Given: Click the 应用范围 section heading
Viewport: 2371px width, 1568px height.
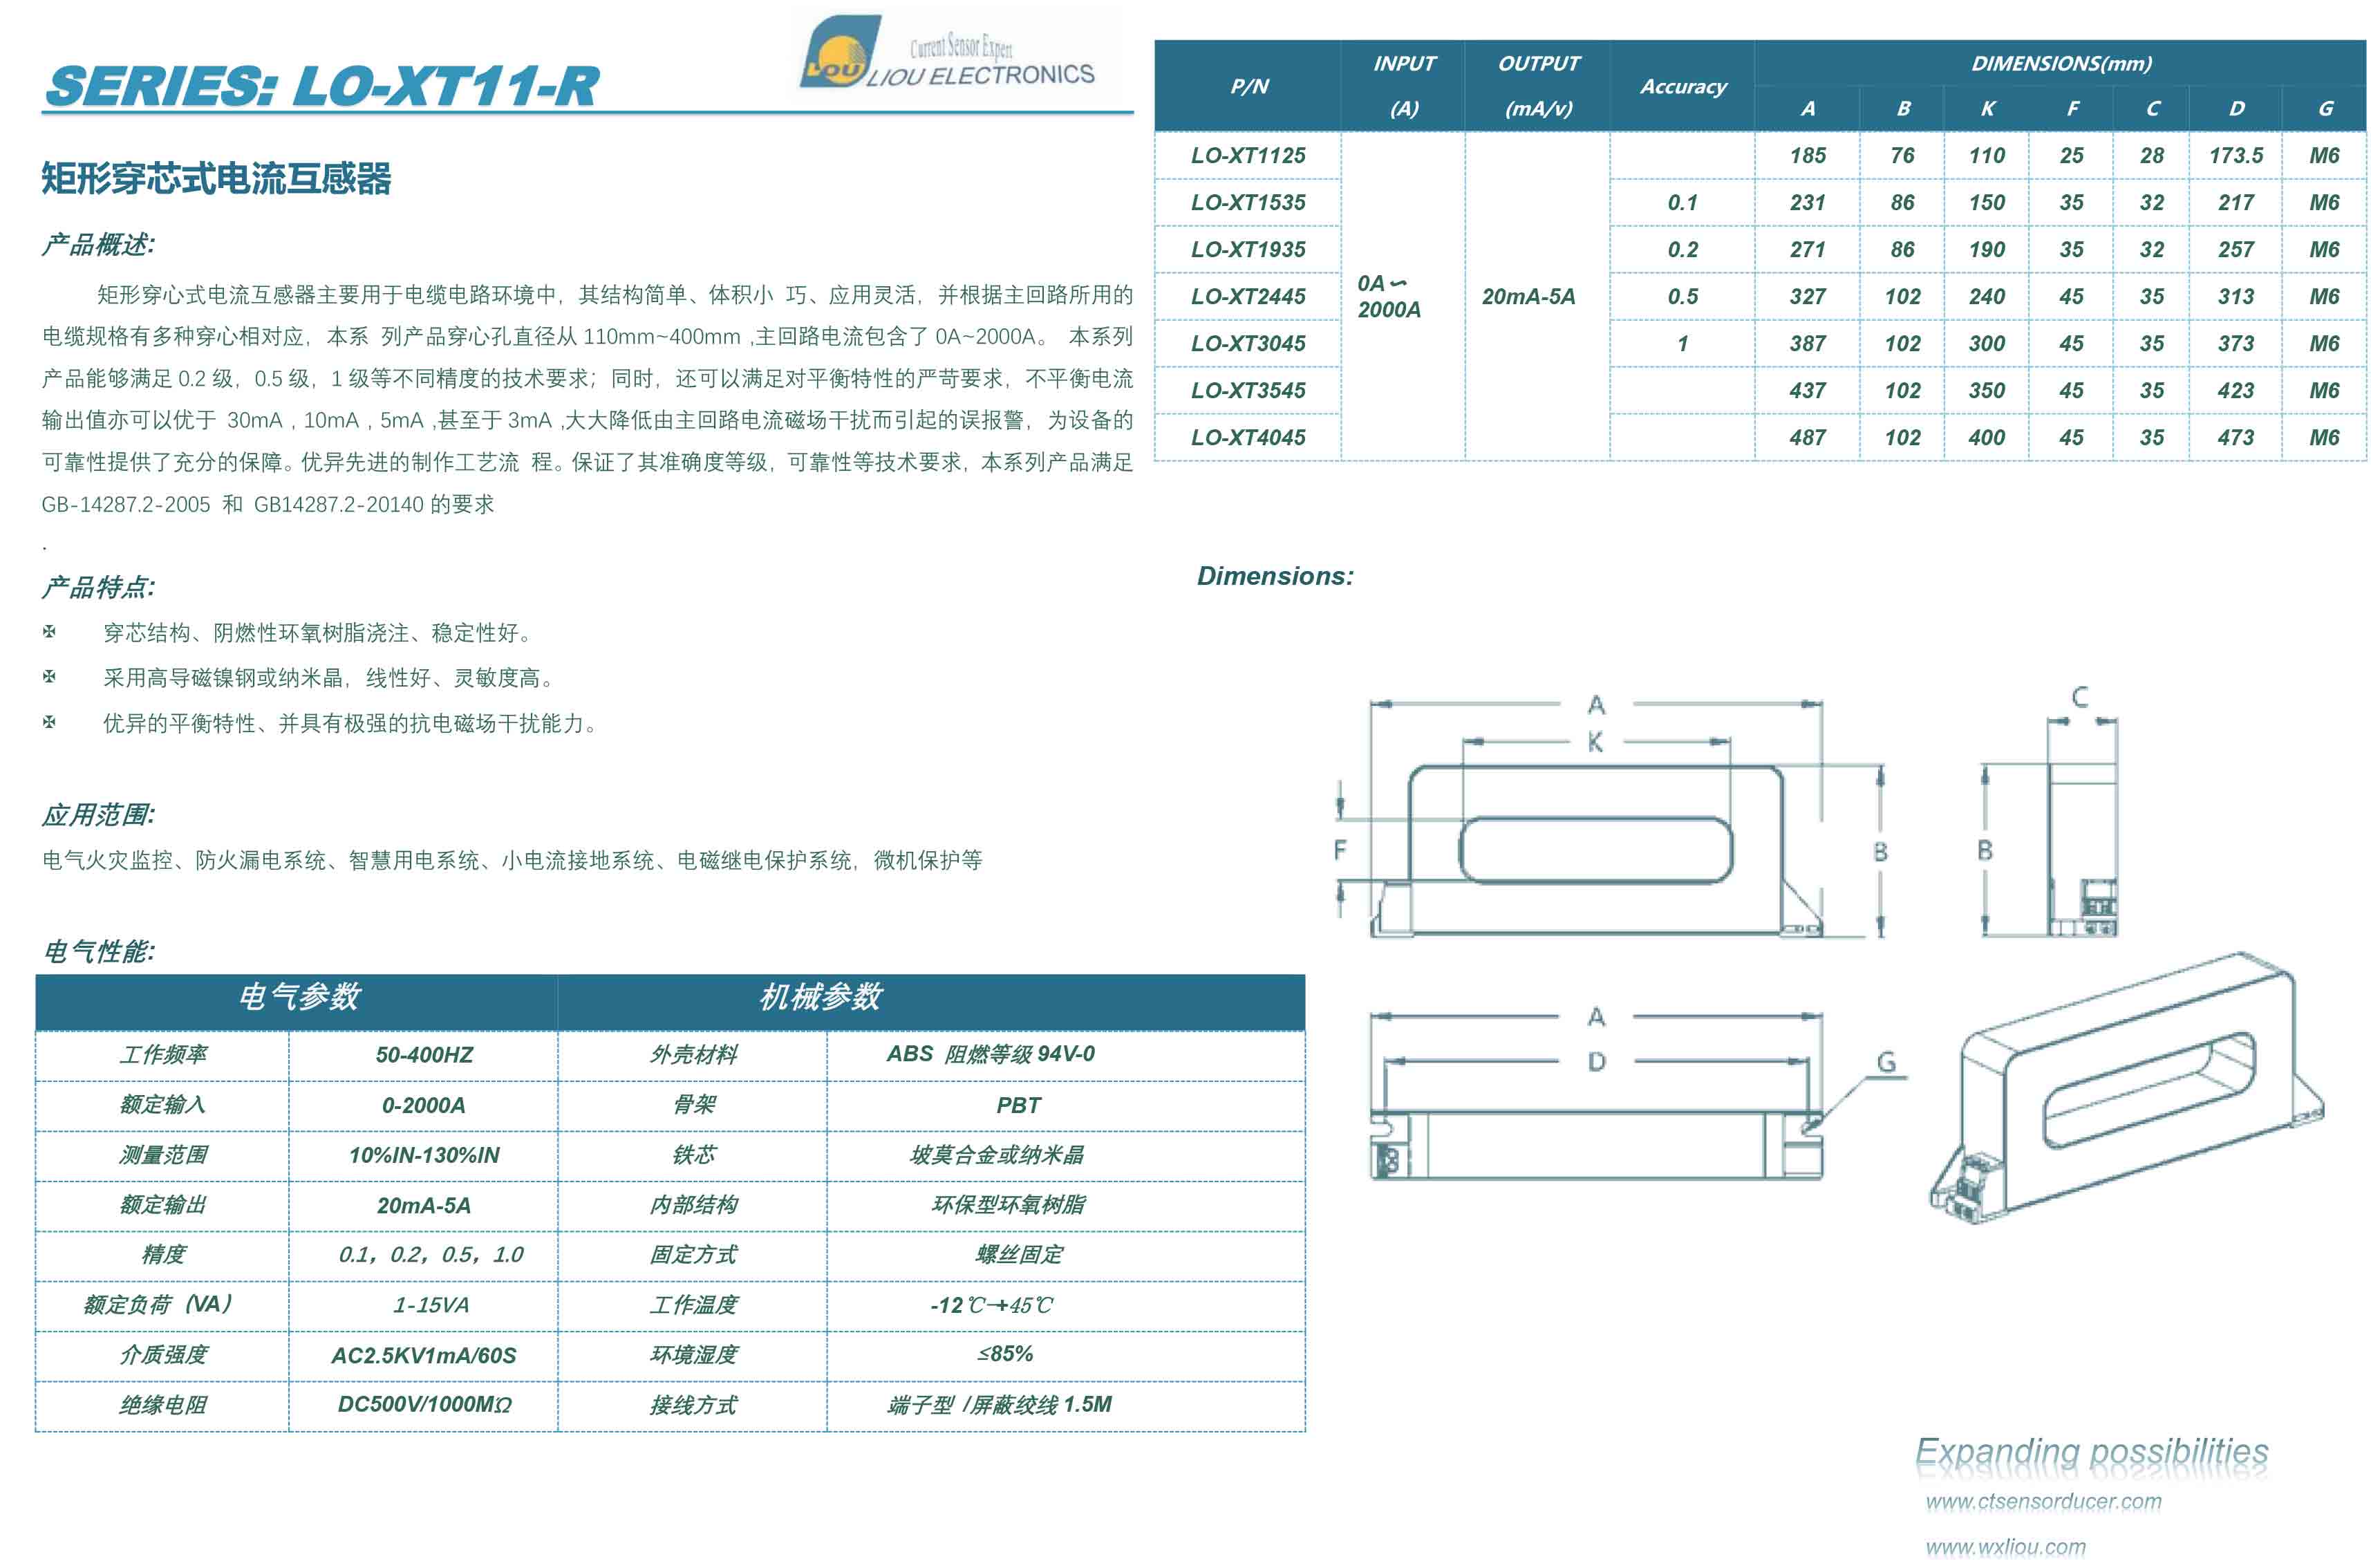Looking at the screenshot, I should [98, 814].
